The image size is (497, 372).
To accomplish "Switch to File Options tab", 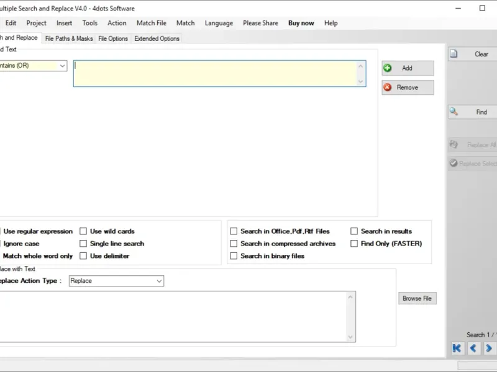I will (x=113, y=38).
